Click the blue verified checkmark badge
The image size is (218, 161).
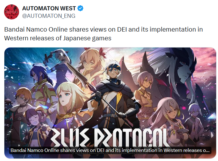click(x=80, y=8)
